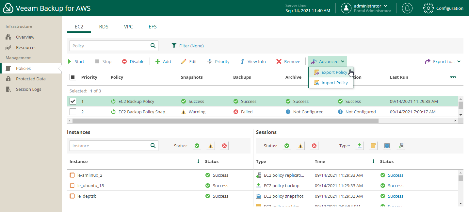The image size is (469, 212).
Task: Filter sessions by backup type icon
Action: click(x=360, y=146)
